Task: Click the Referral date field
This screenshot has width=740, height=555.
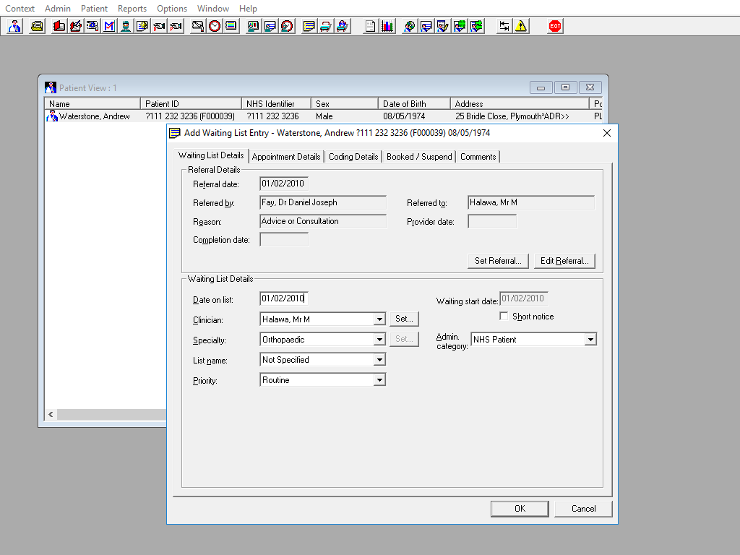Action: tap(284, 184)
